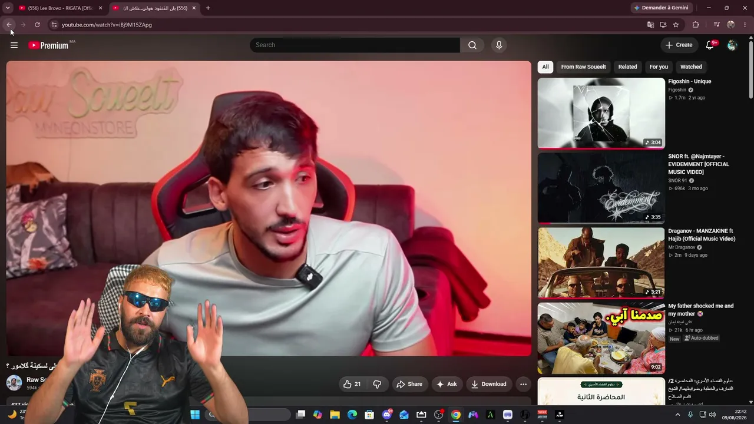Open Figoshin - Unique video thumbnail

click(601, 113)
